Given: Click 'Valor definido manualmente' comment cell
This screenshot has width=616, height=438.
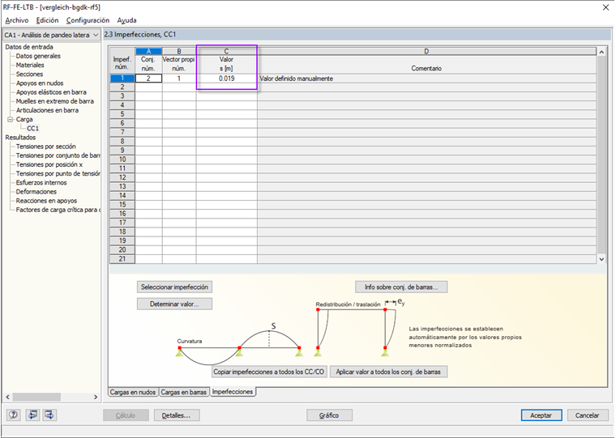Looking at the screenshot, I should [x=426, y=78].
